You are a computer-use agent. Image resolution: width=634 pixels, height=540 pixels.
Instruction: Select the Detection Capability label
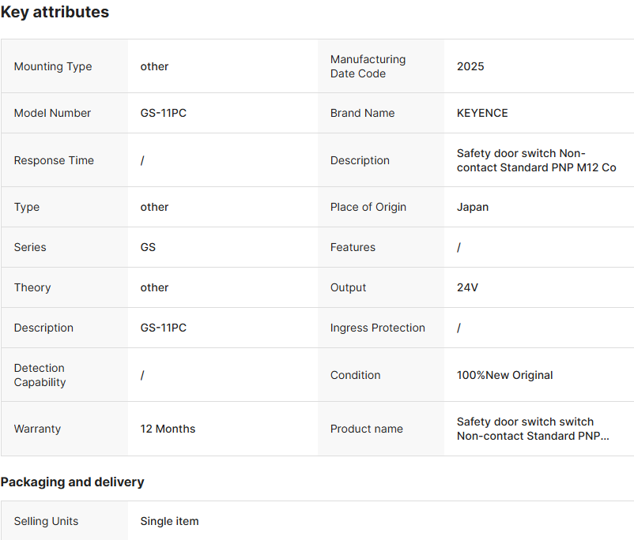click(40, 375)
